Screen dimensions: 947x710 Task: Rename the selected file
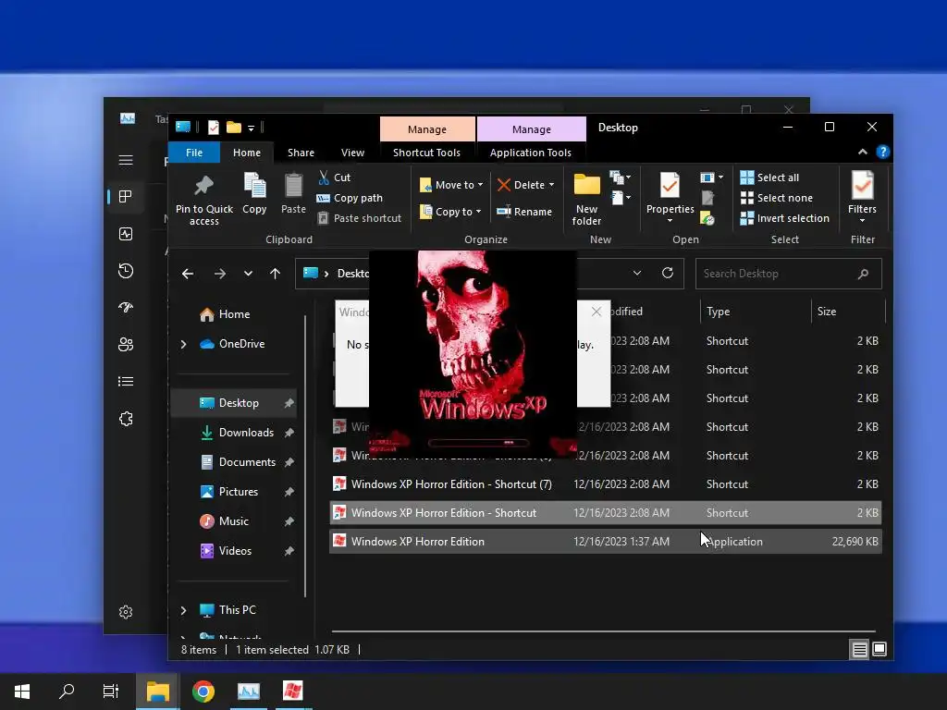pyautogui.click(x=524, y=212)
